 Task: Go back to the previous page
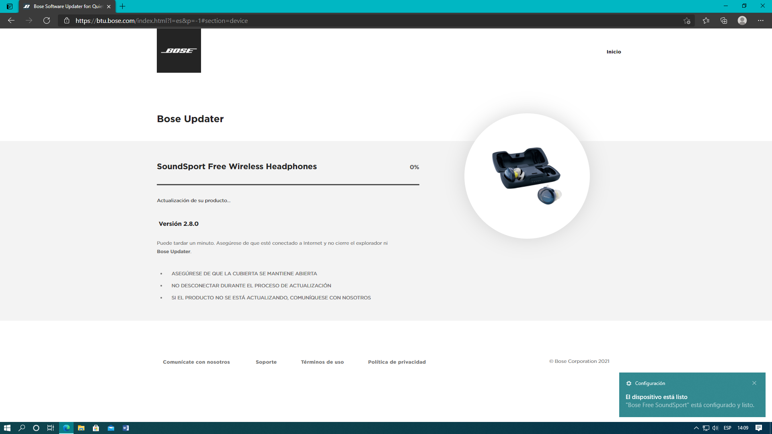click(x=11, y=20)
